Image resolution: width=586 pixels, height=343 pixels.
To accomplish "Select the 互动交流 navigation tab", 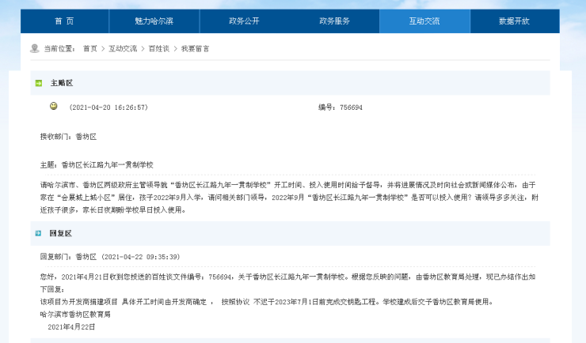I will pyautogui.click(x=424, y=21).
